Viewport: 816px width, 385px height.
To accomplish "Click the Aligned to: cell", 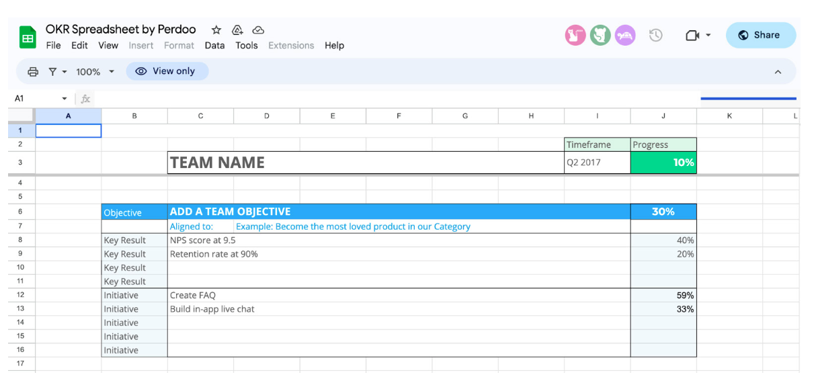I will click(x=200, y=226).
